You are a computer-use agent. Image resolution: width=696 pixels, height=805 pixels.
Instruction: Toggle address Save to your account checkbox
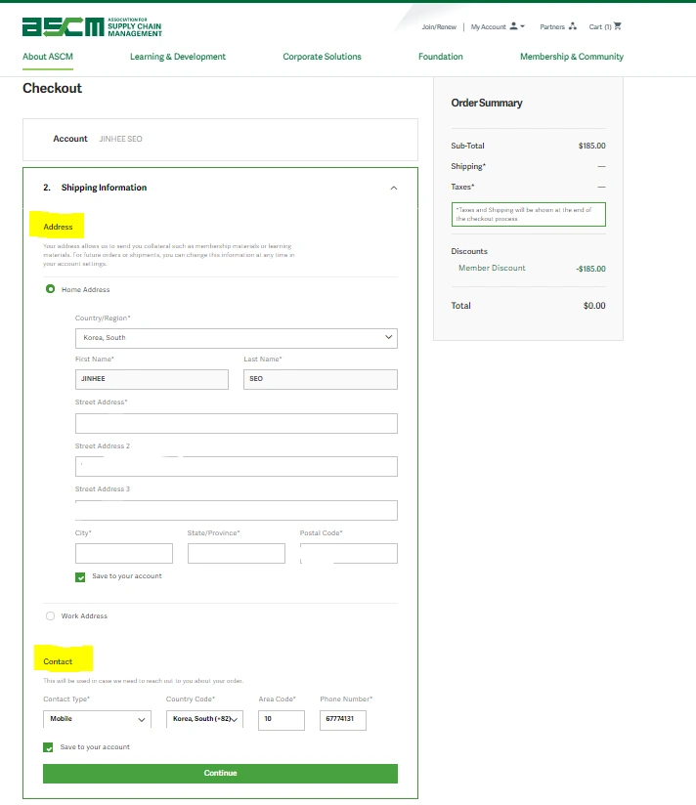pos(80,577)
